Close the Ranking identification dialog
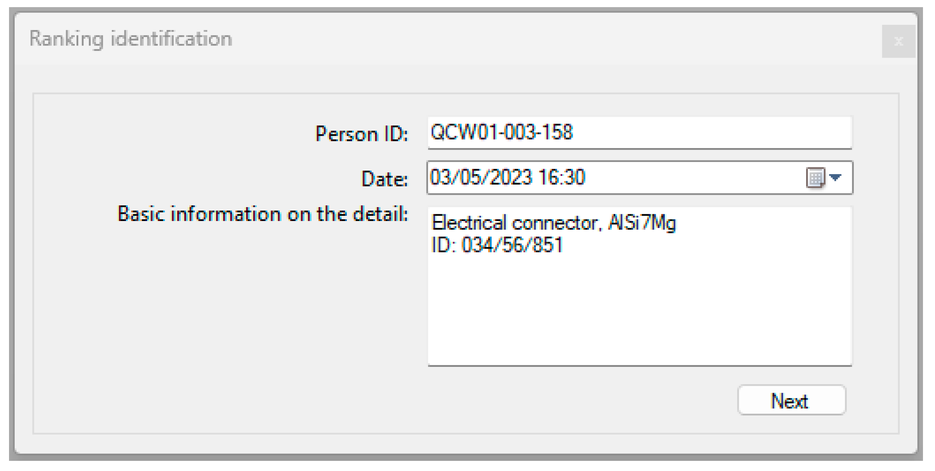 click(898, 42)
